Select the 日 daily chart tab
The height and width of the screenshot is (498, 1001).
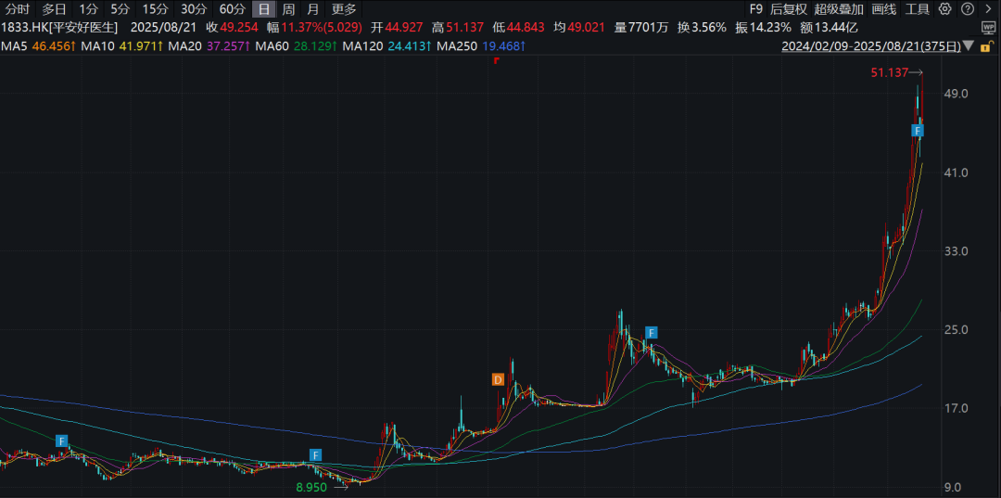click(x=263, y=9)
